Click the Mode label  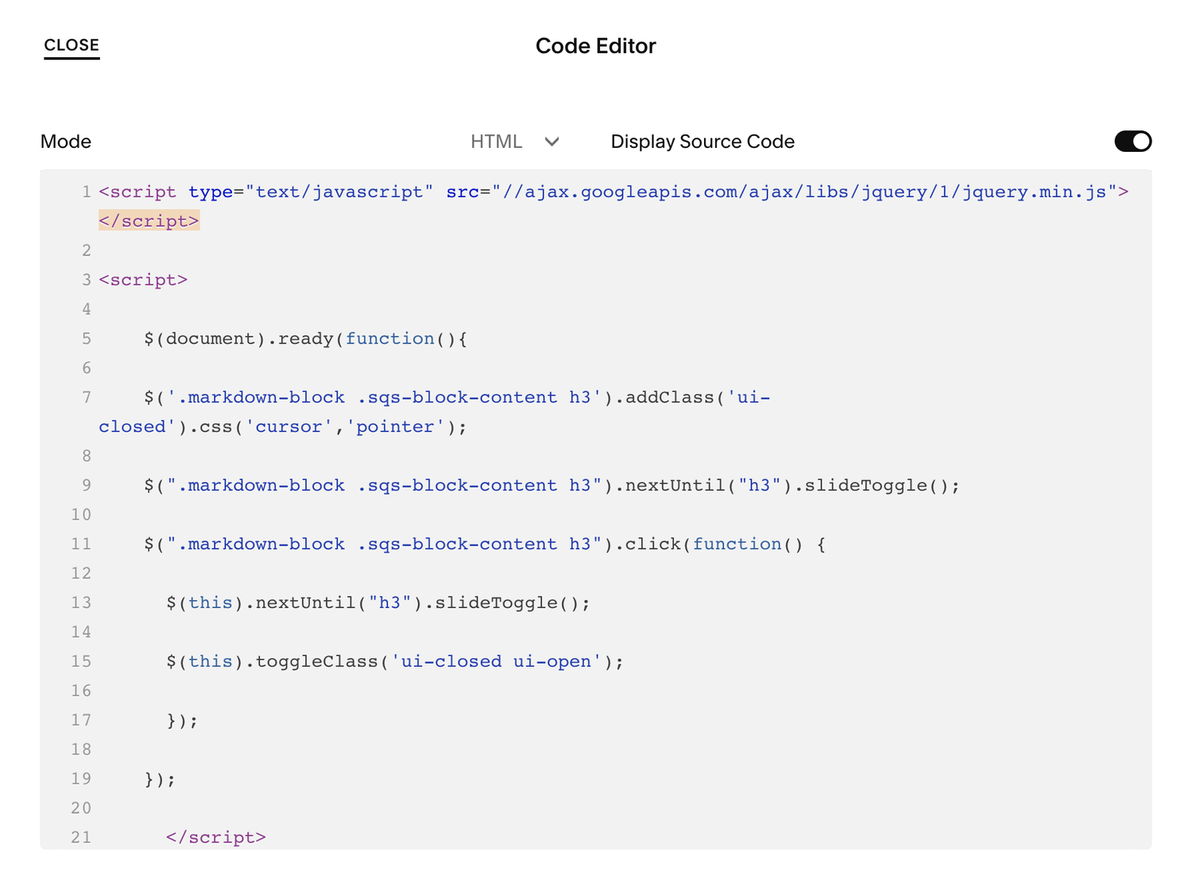(65, 142)
